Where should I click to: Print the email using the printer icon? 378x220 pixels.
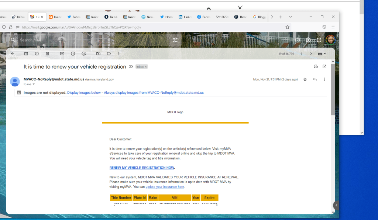[x=316, y=66]
